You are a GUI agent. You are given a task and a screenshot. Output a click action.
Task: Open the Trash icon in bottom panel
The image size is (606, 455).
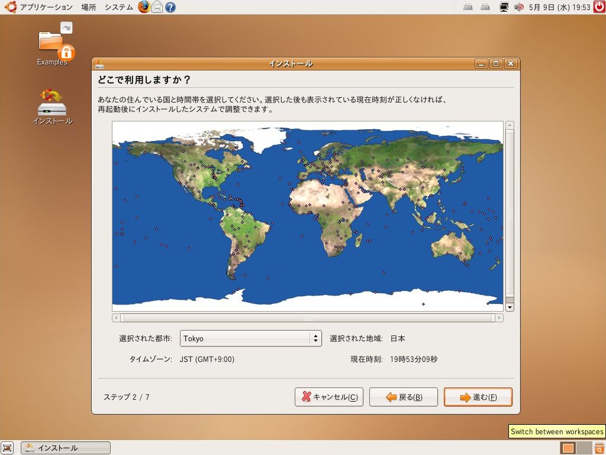(599, 448)
